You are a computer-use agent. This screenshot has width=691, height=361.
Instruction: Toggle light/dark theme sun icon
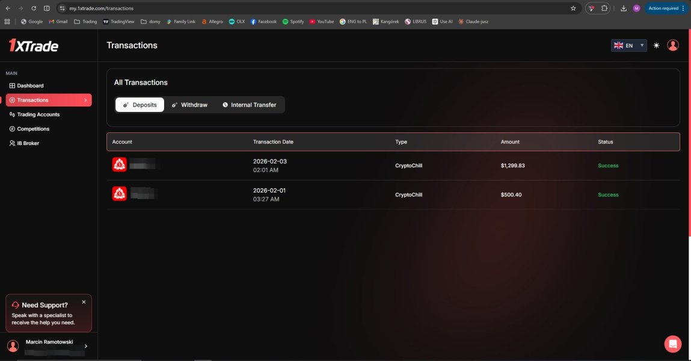656,46
